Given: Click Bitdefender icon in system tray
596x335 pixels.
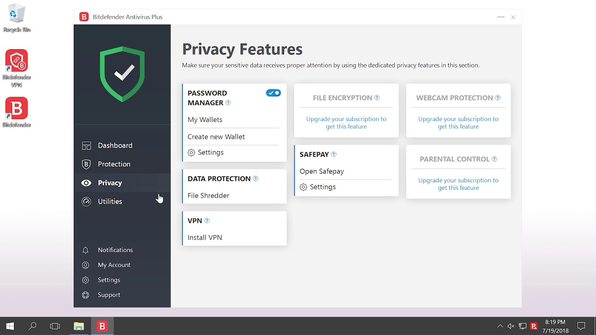Looking at the screenshot, I should pos(534,327).
